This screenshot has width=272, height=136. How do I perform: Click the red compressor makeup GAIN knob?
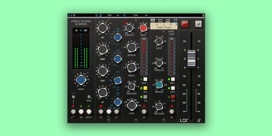pos(143,28)
